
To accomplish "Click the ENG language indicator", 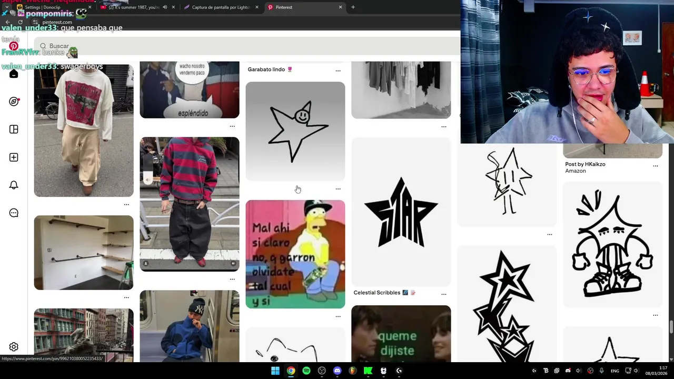I will (x=614, y=371).
